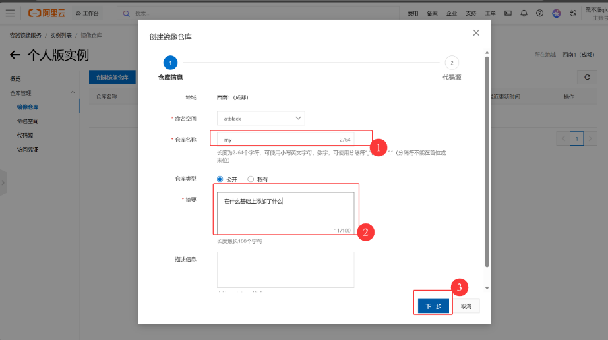Refresh the repository list

pyautogui.click(x=587, y=77)
